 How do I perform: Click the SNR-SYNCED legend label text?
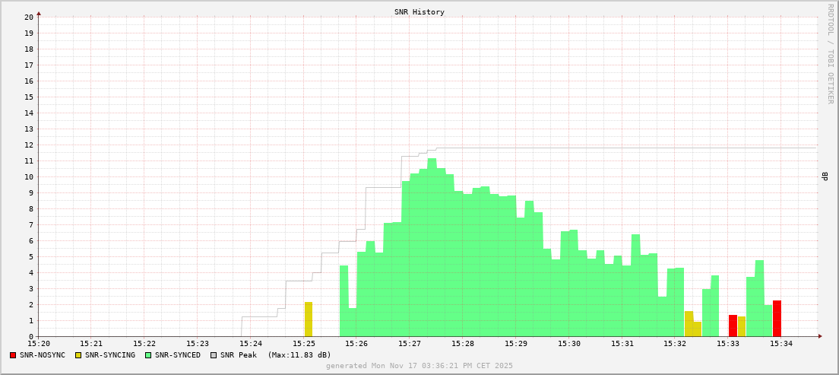179,355
